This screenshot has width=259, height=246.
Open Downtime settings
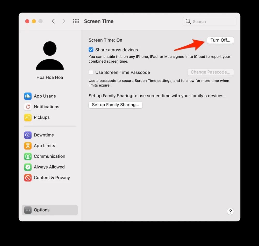[x=44, y=135]
